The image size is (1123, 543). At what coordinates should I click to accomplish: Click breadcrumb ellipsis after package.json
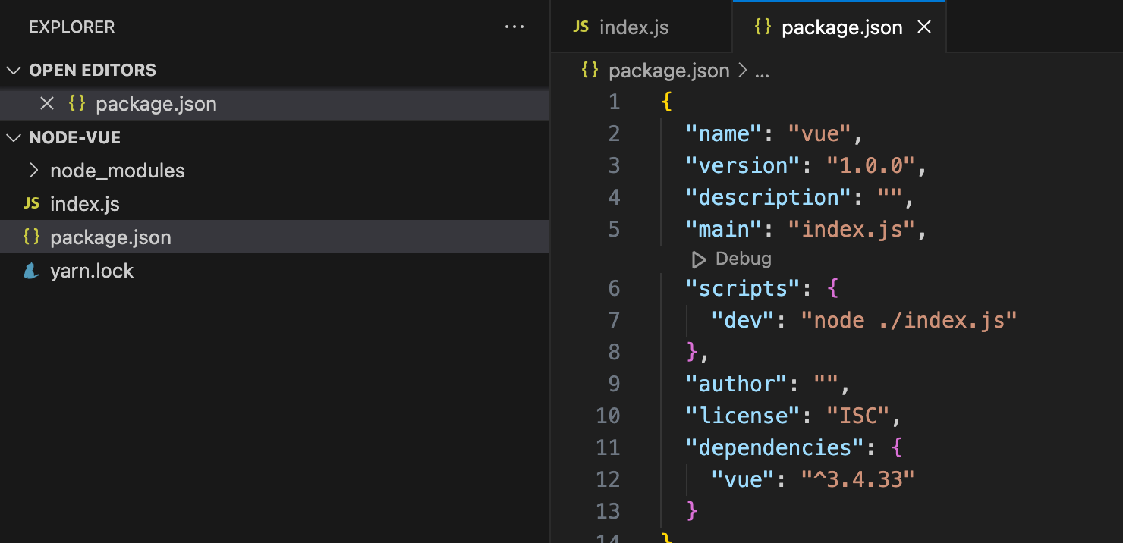[x=763, y=71]
